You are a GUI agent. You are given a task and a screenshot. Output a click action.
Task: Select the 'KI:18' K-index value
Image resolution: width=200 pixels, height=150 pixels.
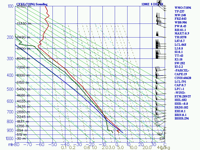[178, 59]
